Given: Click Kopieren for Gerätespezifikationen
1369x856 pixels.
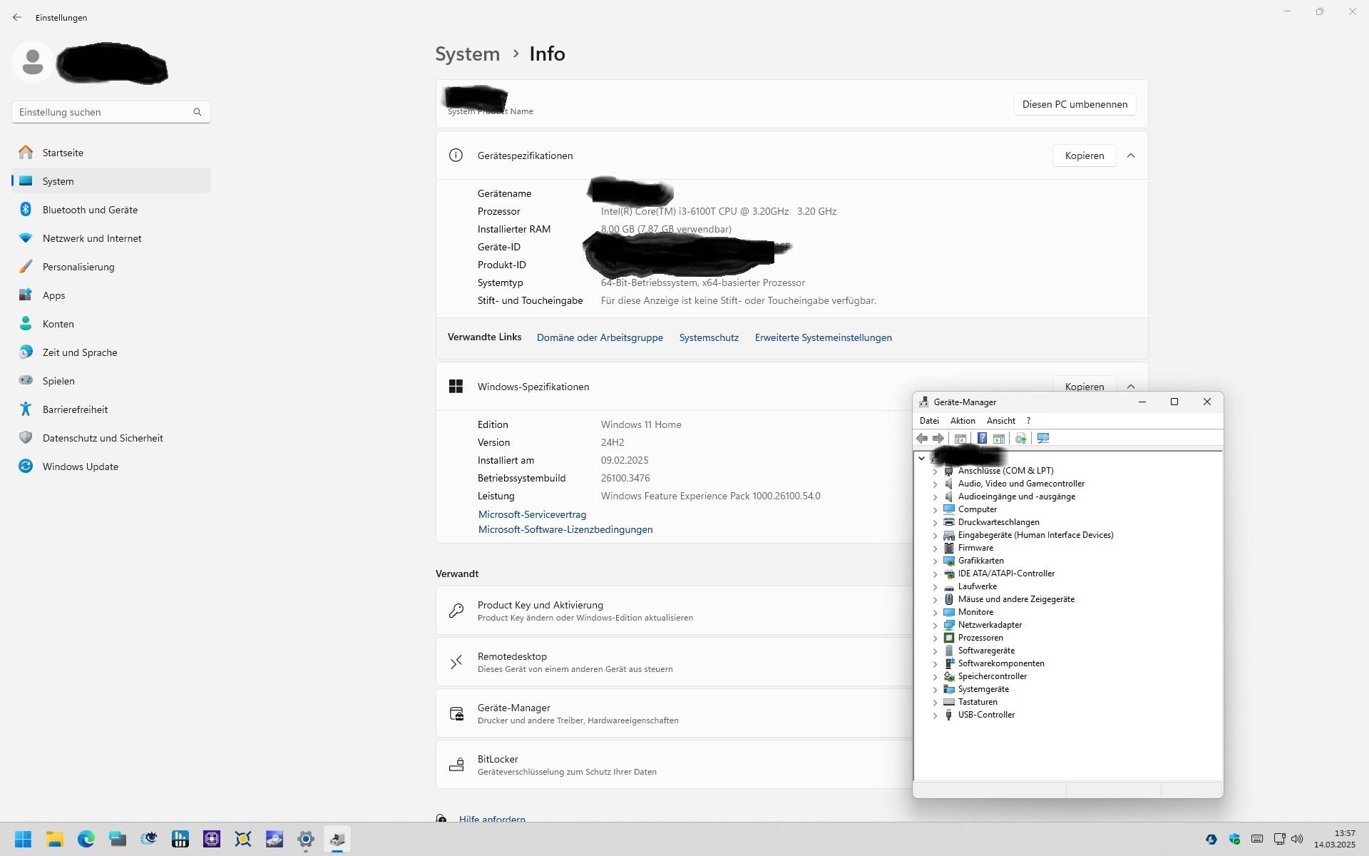Looking at the screenshot, I should tap(1084, 156).
